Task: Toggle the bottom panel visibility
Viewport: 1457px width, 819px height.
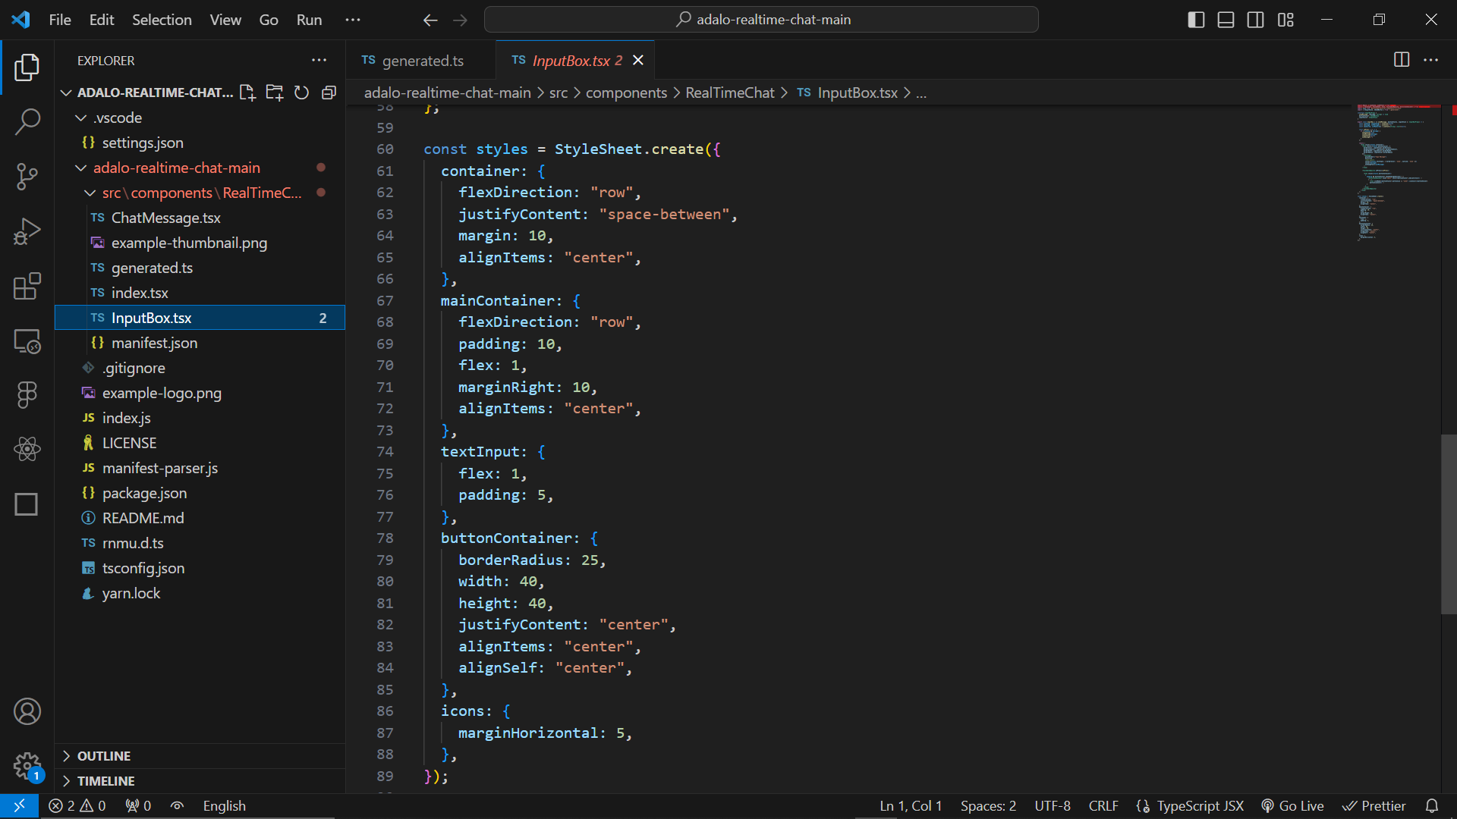Action: pos(1226,20)
